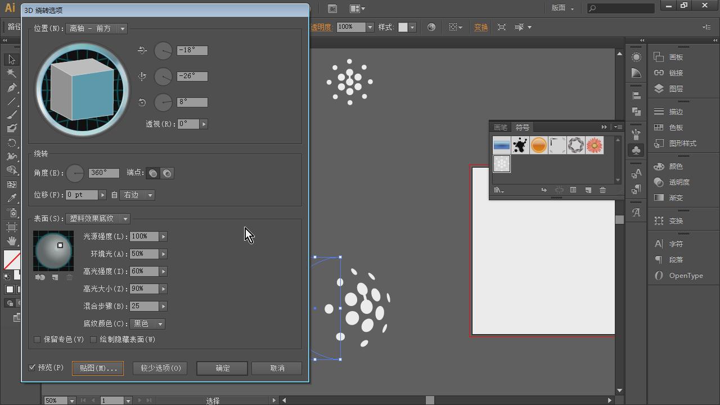
Task: Open the 自 右边 dropdown
Action: [138, 195]
